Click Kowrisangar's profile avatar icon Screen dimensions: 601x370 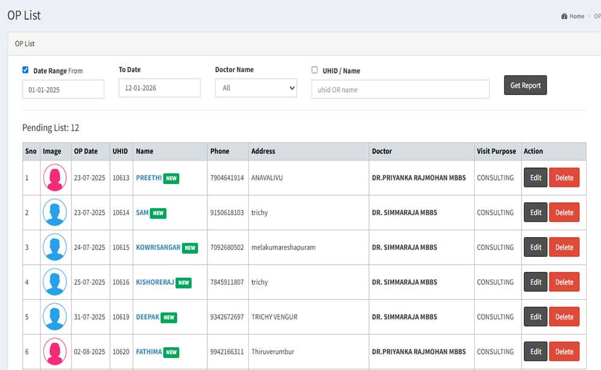pyautogui.click(x=55, y=248)
